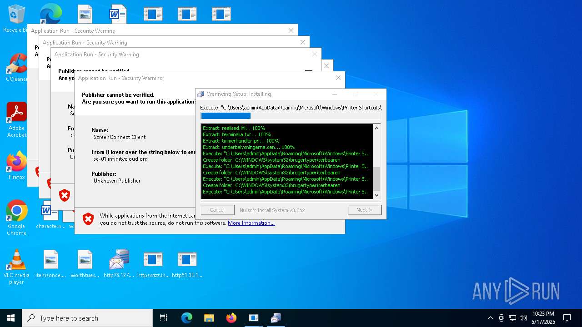582x327 pixels.
Task: Select log line 'Extract: terminalia.txt... 100%'
Action: [237, 134]
